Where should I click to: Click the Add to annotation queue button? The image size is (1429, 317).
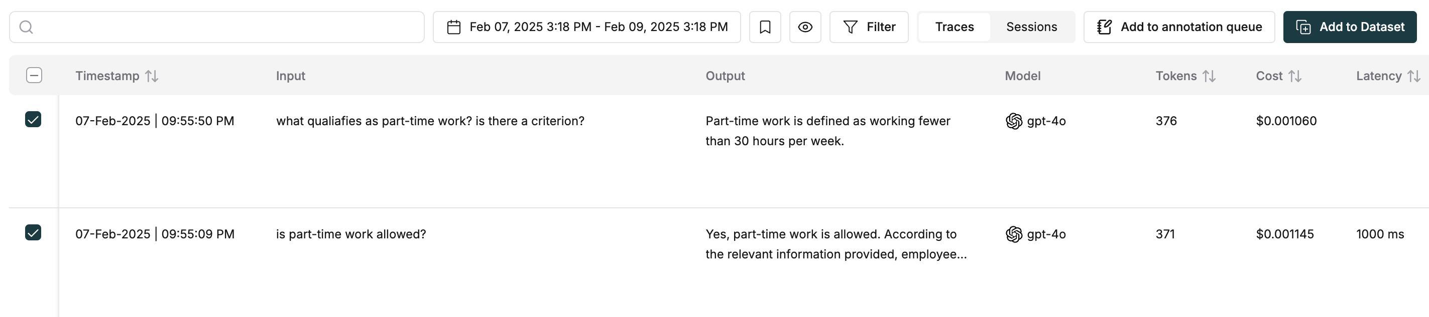1179,27
